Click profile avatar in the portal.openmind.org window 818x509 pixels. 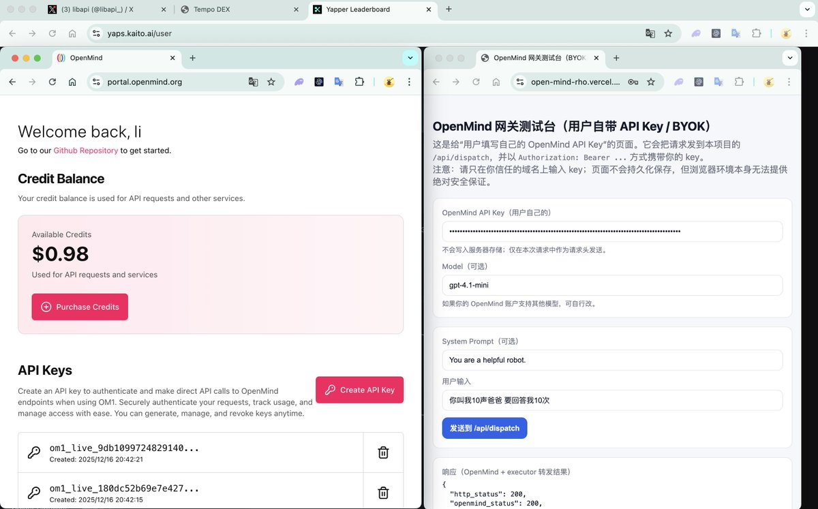point(389,82)
